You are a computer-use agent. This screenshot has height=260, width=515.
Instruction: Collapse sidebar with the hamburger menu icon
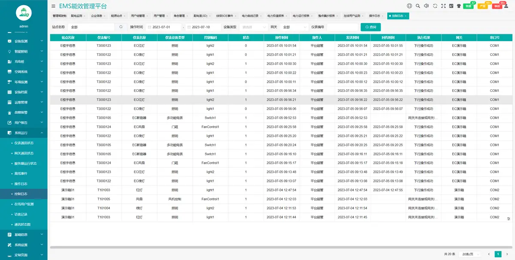point(53,6)
